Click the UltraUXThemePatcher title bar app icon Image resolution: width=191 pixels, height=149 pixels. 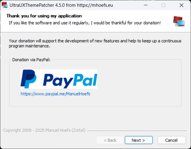(x=5, y=5)
